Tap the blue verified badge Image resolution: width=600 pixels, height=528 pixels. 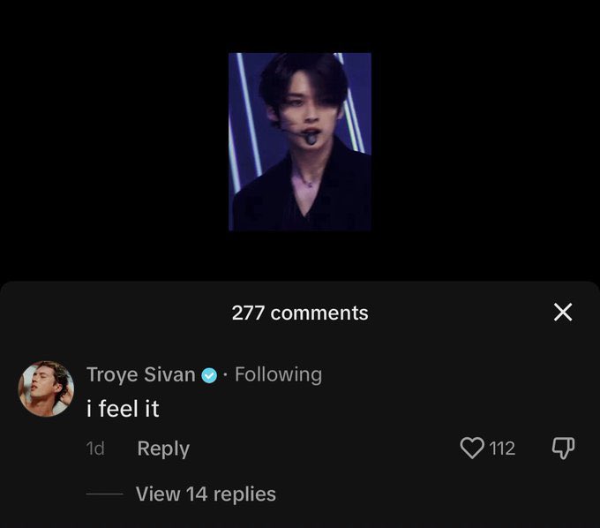(x=209, y=375)
